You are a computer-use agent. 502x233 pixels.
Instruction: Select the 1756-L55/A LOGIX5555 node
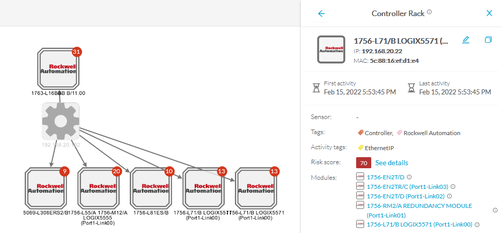99,188
